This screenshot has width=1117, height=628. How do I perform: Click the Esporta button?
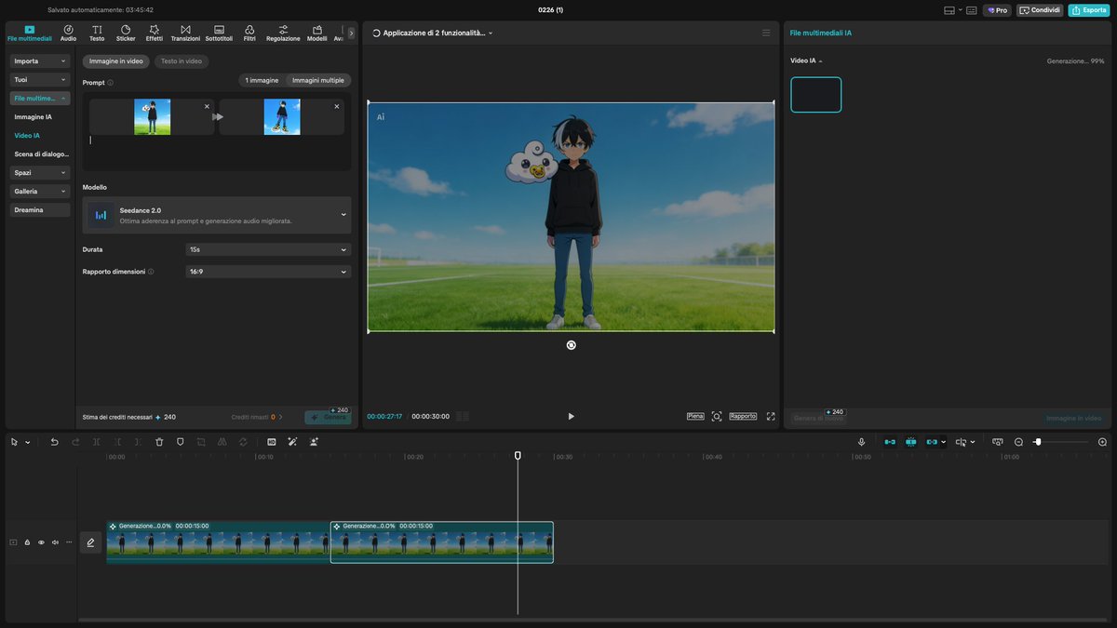pyautogui.click(x=1089, y=10)
